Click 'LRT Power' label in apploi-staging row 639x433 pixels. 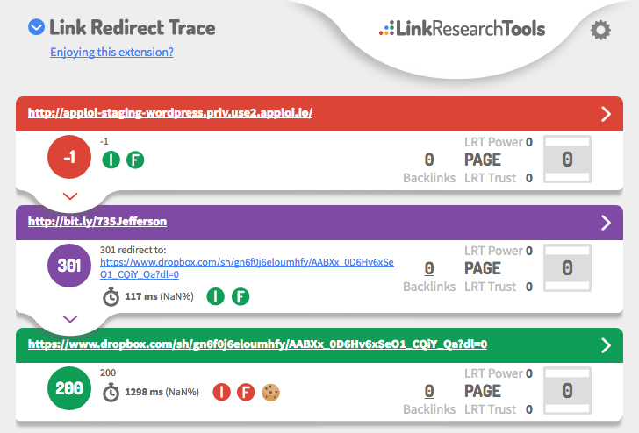click(493, 142)
